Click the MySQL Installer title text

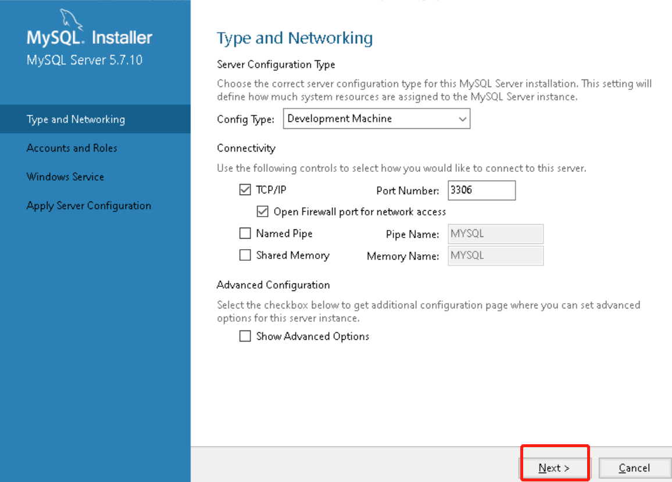tap(90, 38)
